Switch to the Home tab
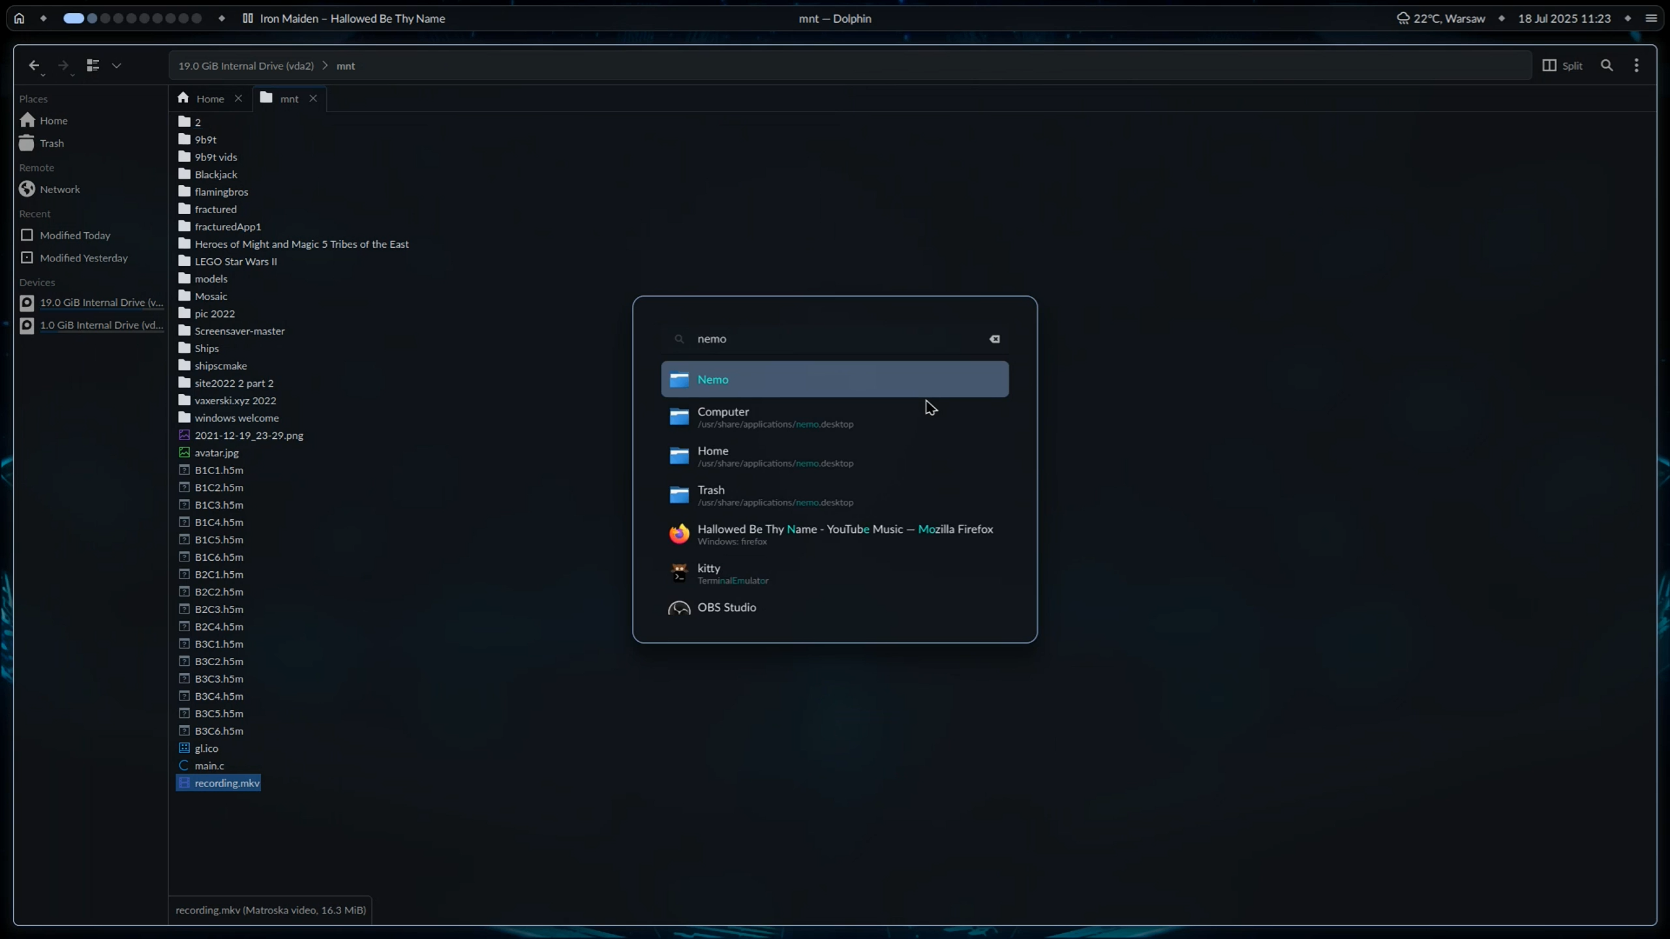1670x939 pixels. 210,98
